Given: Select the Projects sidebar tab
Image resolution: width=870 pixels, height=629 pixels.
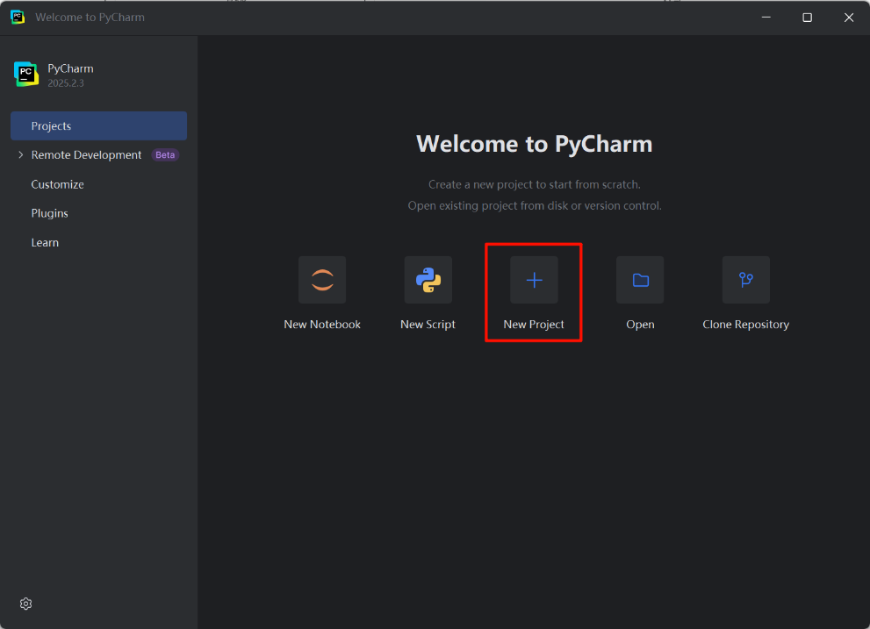Looking at the screenshot, I should [x=98, y=126].
